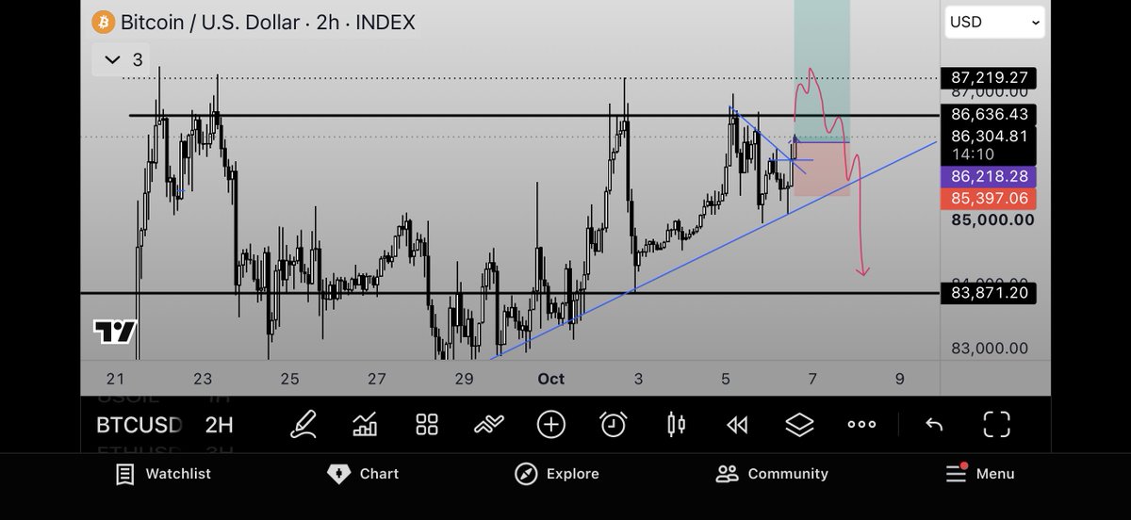The image size is (1131, 520).
Task: Open the layout grid templates icon
Action: (427, 425)
